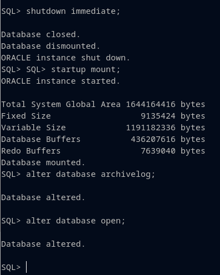Click 'ORACLE instance shut down.' line

point(65,58)
